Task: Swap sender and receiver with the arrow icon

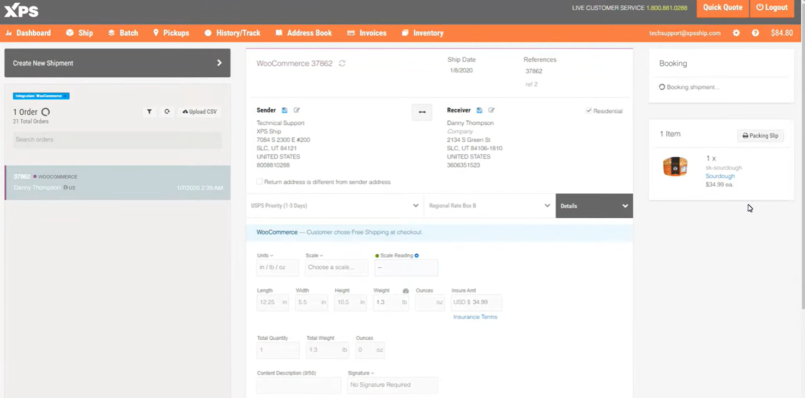Action: pos(422,112)
